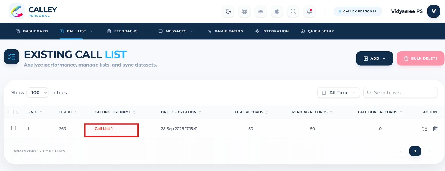Select pagination page 1

[x=415, y=151]
